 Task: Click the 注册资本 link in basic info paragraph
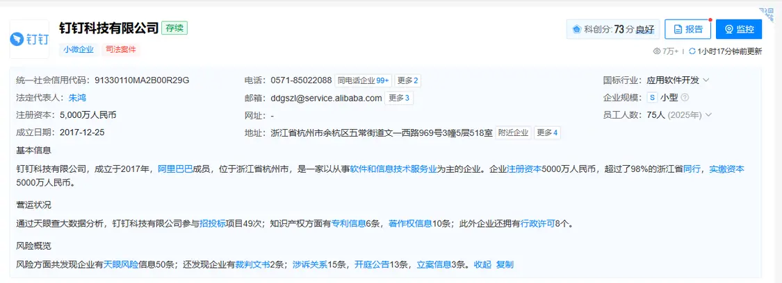click(x=524, y=169)
